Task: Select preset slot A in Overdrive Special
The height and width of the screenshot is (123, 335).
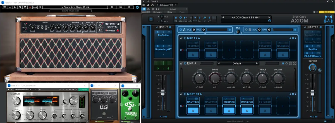Action: pyautogui.click(x=30, y=7)
